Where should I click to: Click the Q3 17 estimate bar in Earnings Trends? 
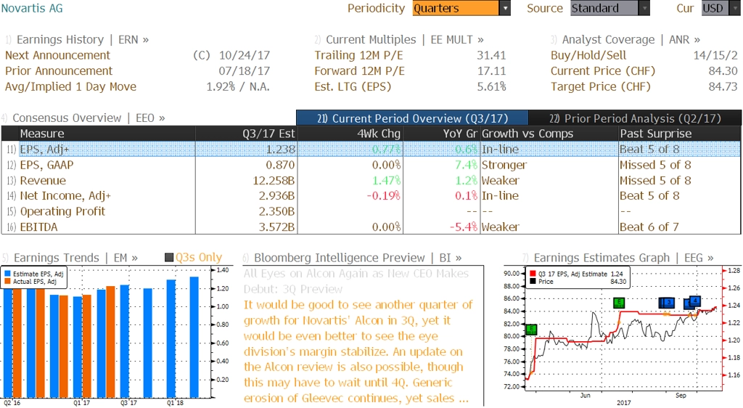click(x=125, y=340)
